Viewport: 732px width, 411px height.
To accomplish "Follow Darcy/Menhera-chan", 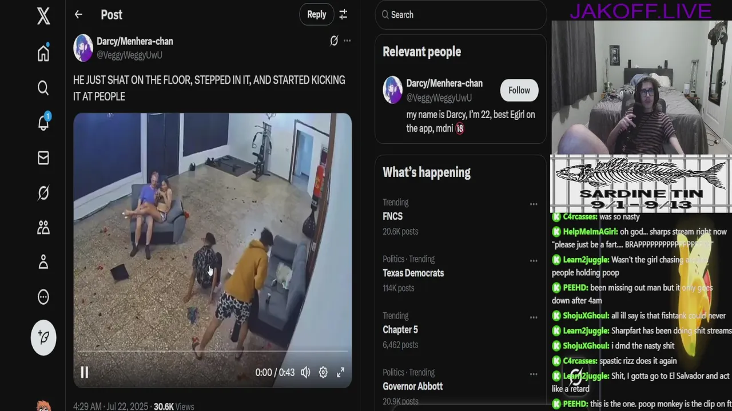I will pos(519,90).
